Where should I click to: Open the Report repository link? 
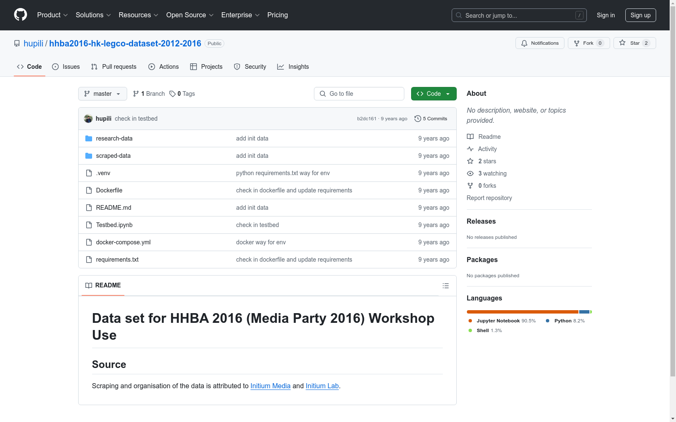pos(489,198)
